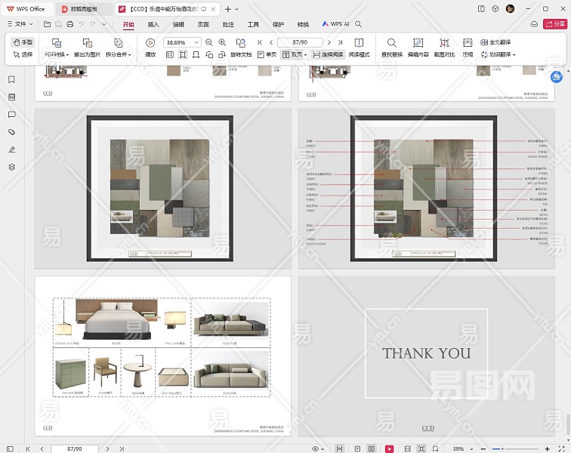571x453 pixels.
Task: Open the bookmark panel in left sidebar
Action: pos(11,79)
